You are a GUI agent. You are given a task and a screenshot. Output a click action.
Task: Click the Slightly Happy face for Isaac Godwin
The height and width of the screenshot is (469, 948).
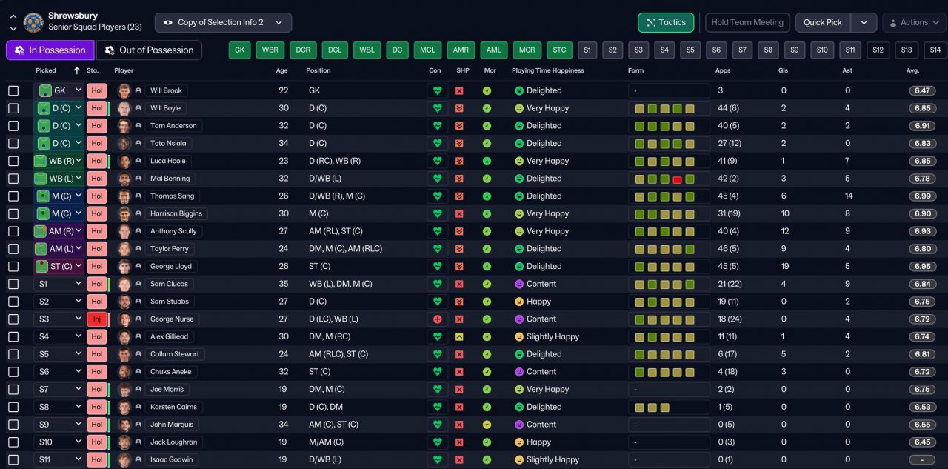click(519, 459)
